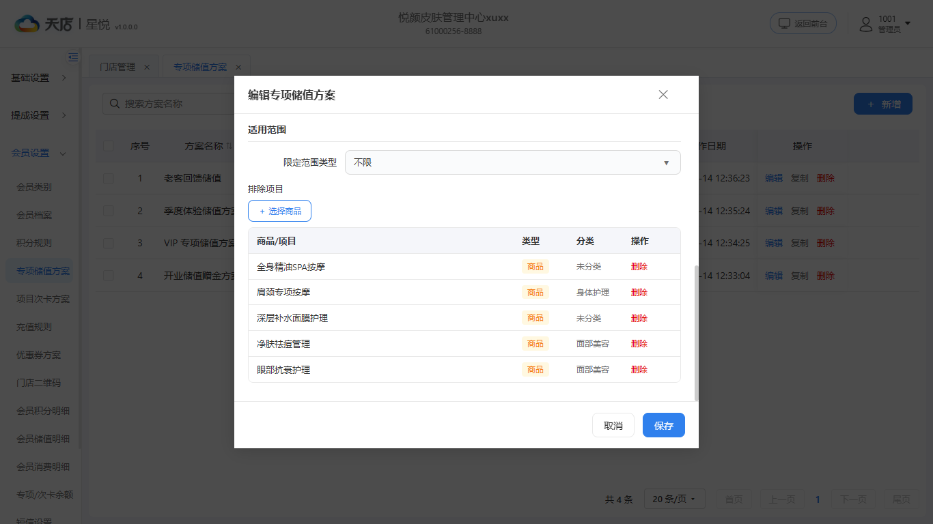This screenshot has width=933, height=524.
Task: Delete 肩颈专项按摩 from excluded items
Action: pyautogui.click(x=639, y=292)
